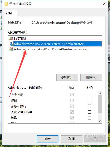Click the 添加(D)... button
Screen dimensions: 110x147
pyautogui.click(x=67, y=77)
